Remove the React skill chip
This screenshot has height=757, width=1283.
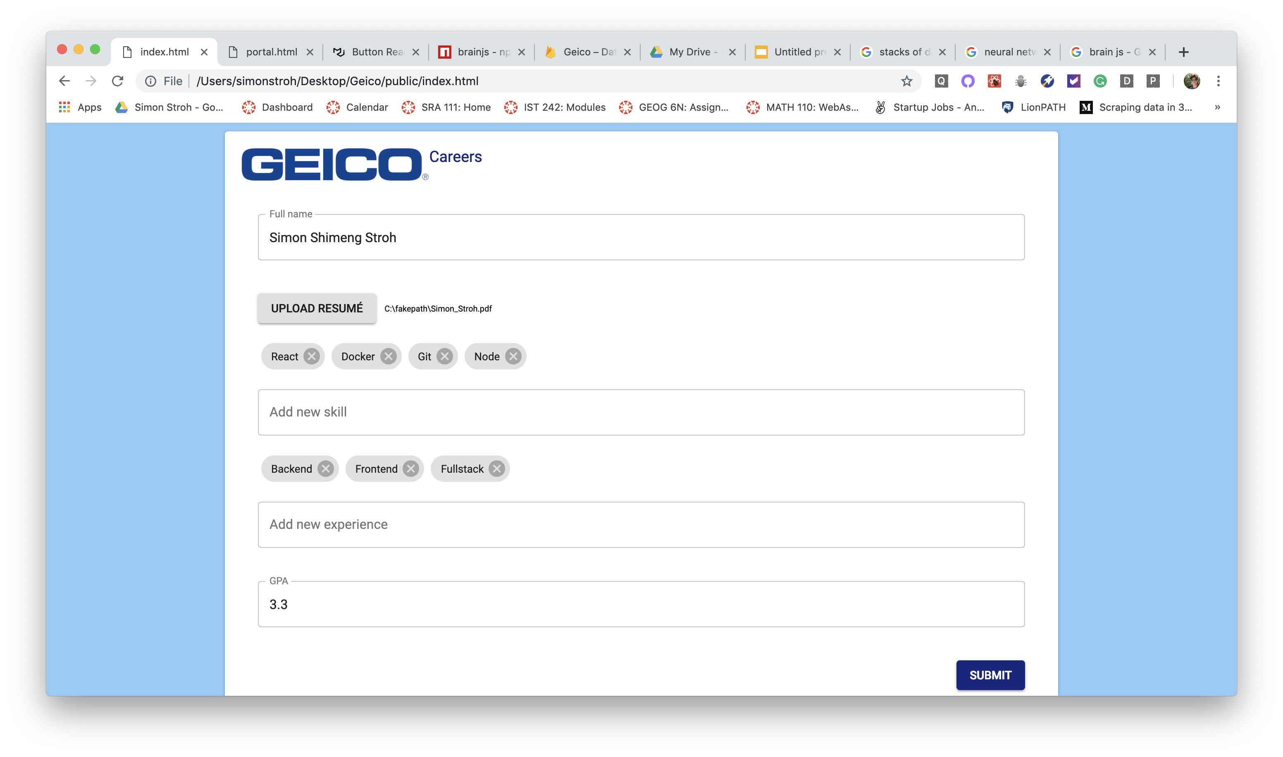pos(311,356)
